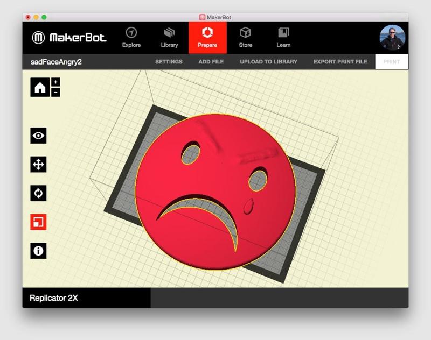This screenshot has width=431, height=340.
Task: Select the red sad face model
Action: (x=215, y=192)
